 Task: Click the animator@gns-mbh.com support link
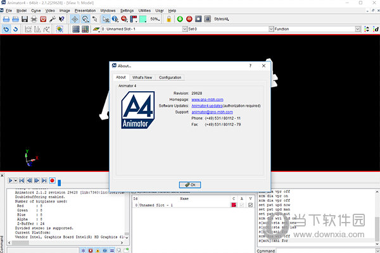[x=212, y=112]
